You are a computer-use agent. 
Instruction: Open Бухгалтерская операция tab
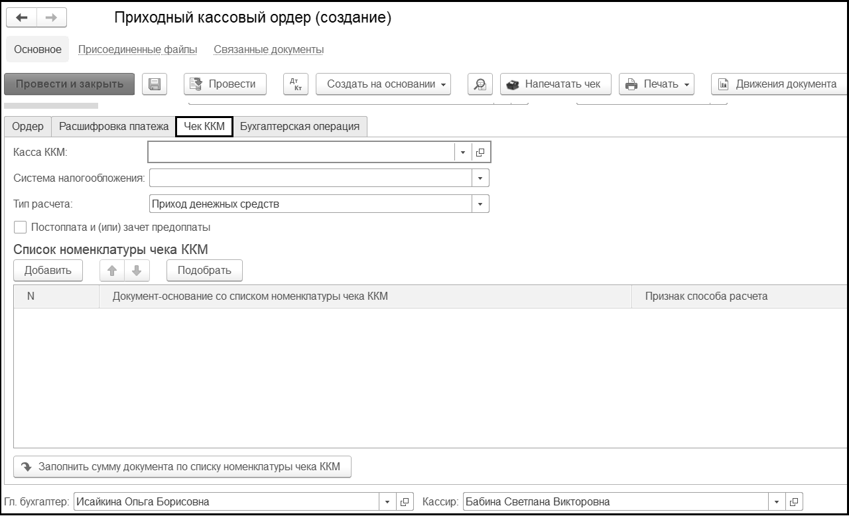pos(300,127)
